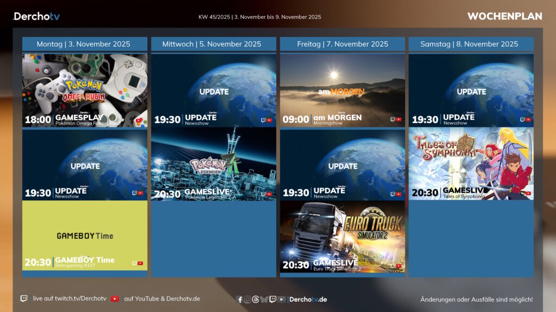
Task: Click the Twitch icon before 'live auf twitch.tv/Derchotv'
Action: 24,298
